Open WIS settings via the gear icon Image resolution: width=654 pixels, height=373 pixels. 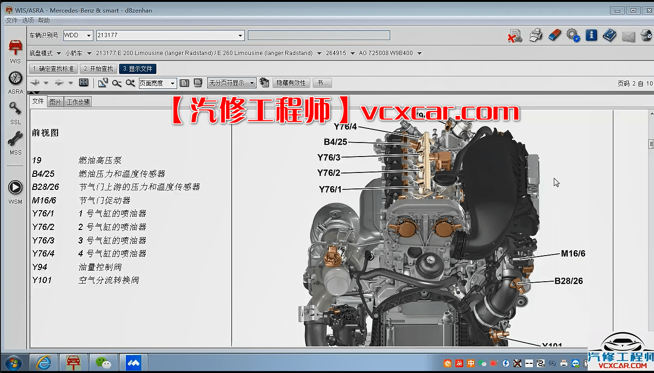tap(573, 35)
